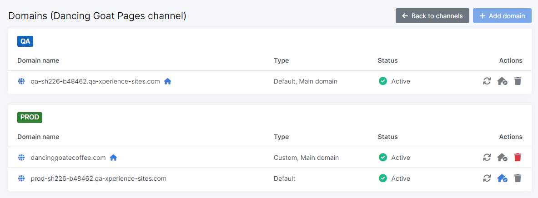Refresh the prod-sh226-b48462 domain
The width and height of the screenshot is (538, 198).
[487, 178]
